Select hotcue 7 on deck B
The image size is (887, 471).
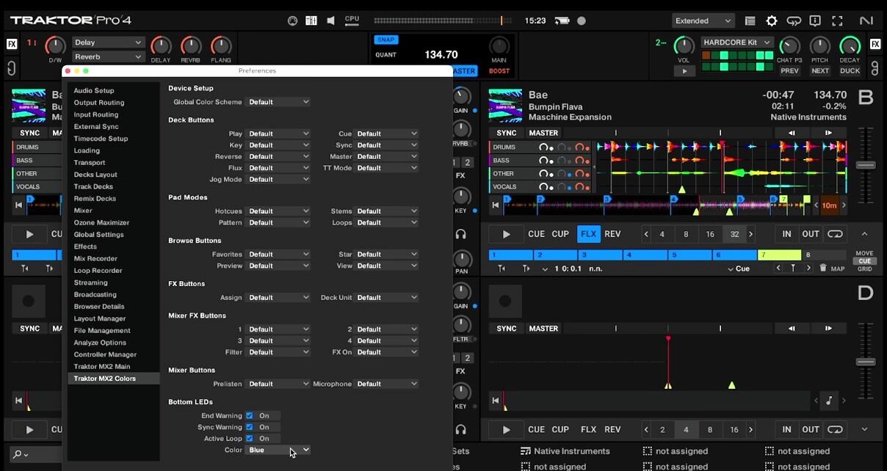(778, 255)
